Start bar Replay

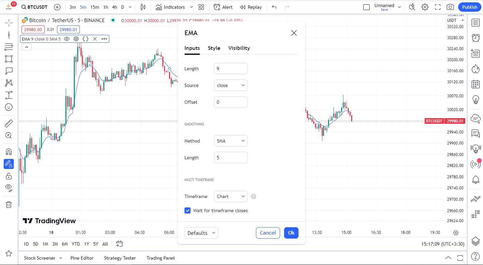coord(251,7)
